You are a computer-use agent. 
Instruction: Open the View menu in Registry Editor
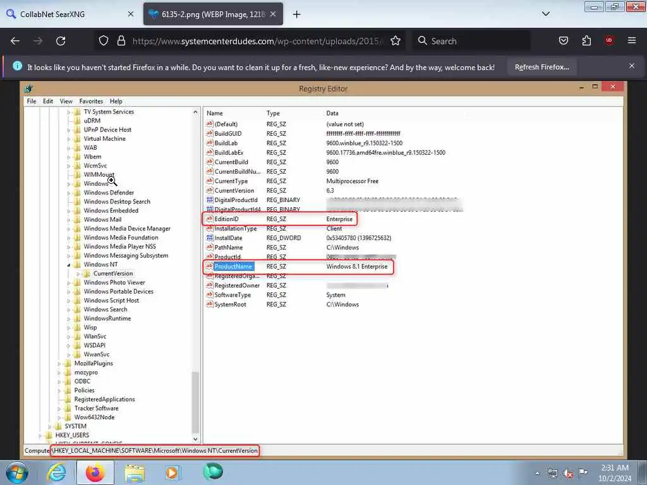point(66,101)
